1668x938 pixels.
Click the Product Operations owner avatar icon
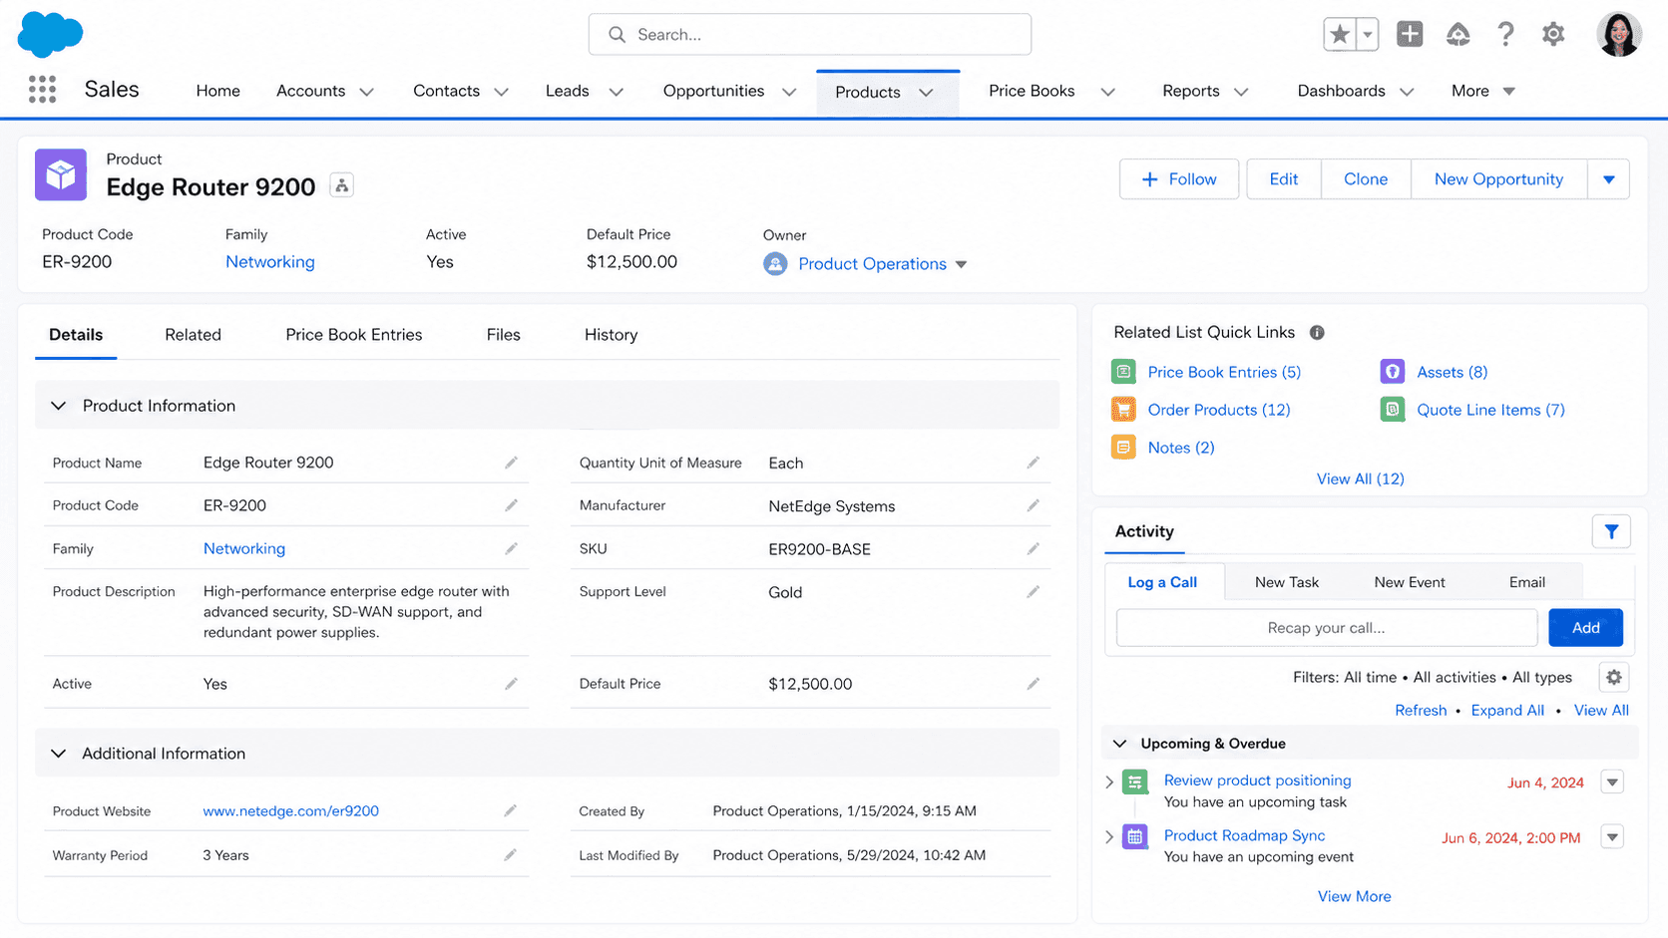(x=775, y=263)
